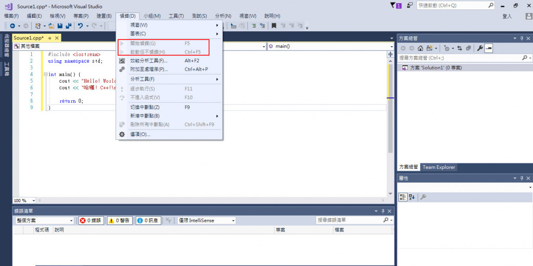Open Properties via the wrench icon in Solution Explorer
Image resolution: width=533 pixels, height=266 pixels.
coord(480,48)
